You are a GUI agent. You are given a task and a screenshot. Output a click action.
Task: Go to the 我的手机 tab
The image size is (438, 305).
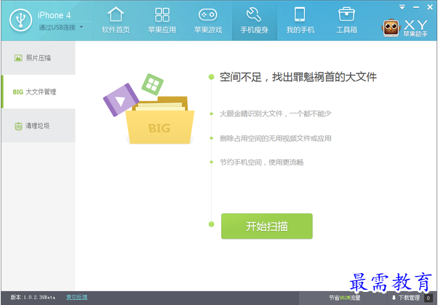(300, 20)
